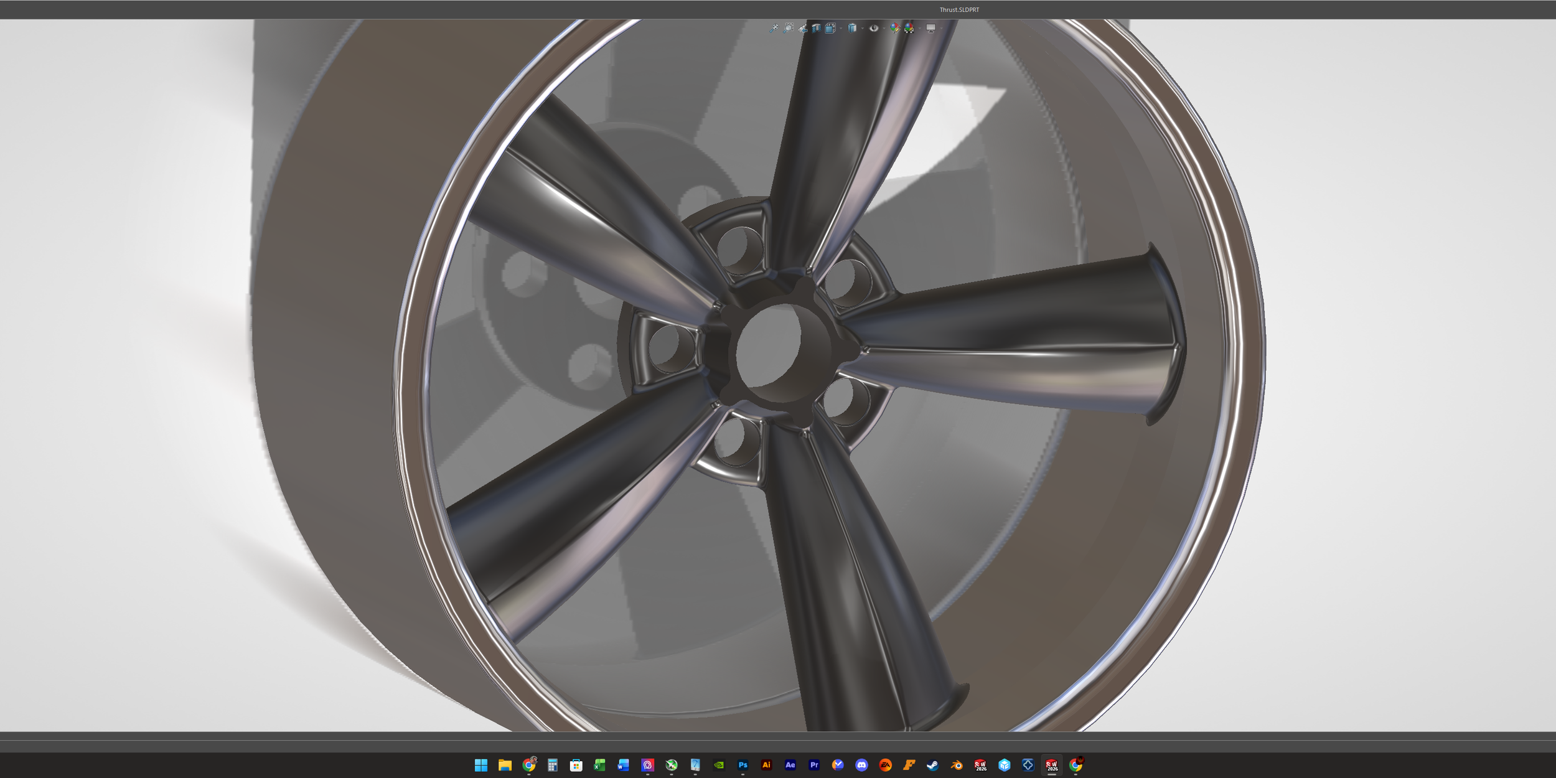The width and height of the screenshot is (1556, 778).
Task: Click the Display Style icon
Action: coord(852,28)
